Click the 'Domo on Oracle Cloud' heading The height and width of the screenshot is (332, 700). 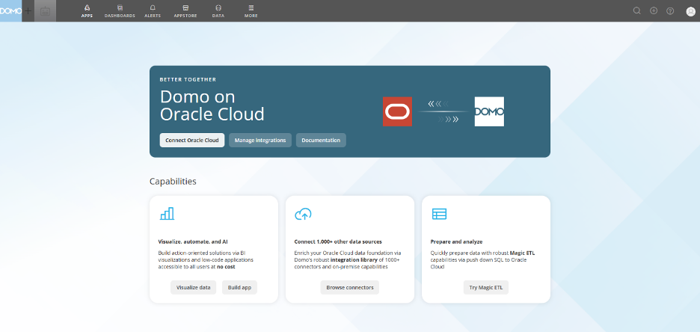coord(212,105)
